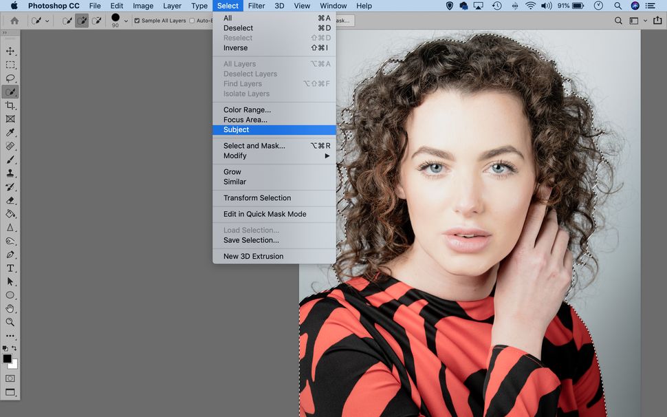Switch to Subtract from Selection mode
The width and height of the screenshot is (667, 417).
(96, 21)
